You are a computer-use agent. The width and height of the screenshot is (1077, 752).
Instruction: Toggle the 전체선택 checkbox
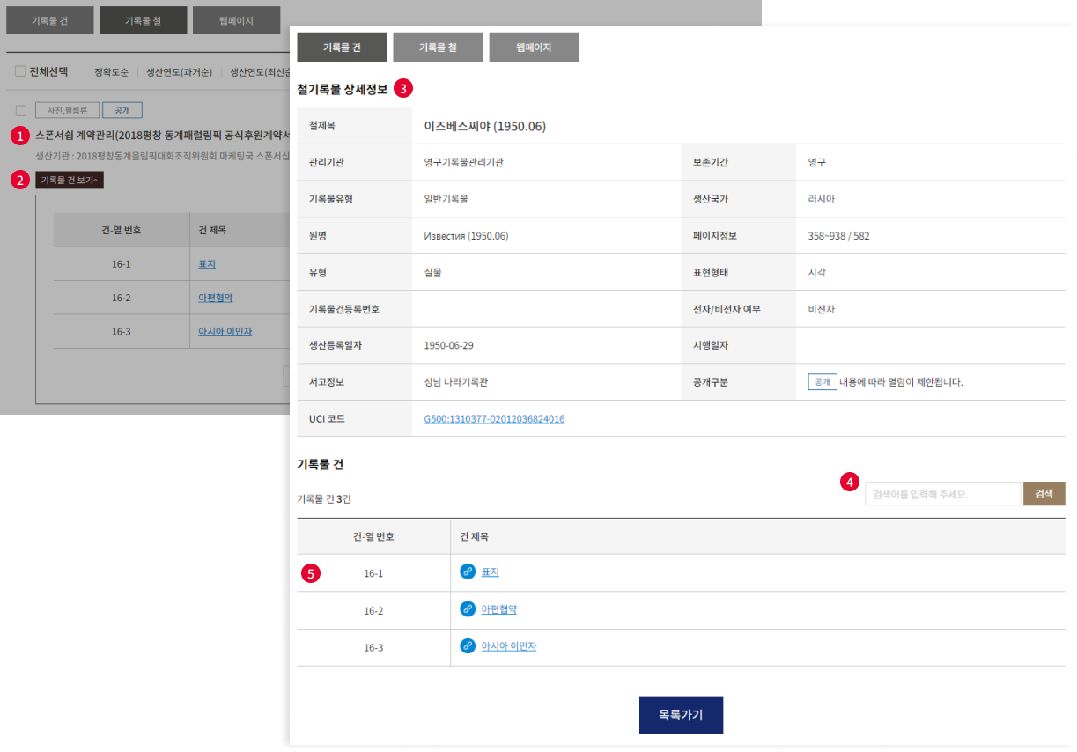click(x=20, y=71)
